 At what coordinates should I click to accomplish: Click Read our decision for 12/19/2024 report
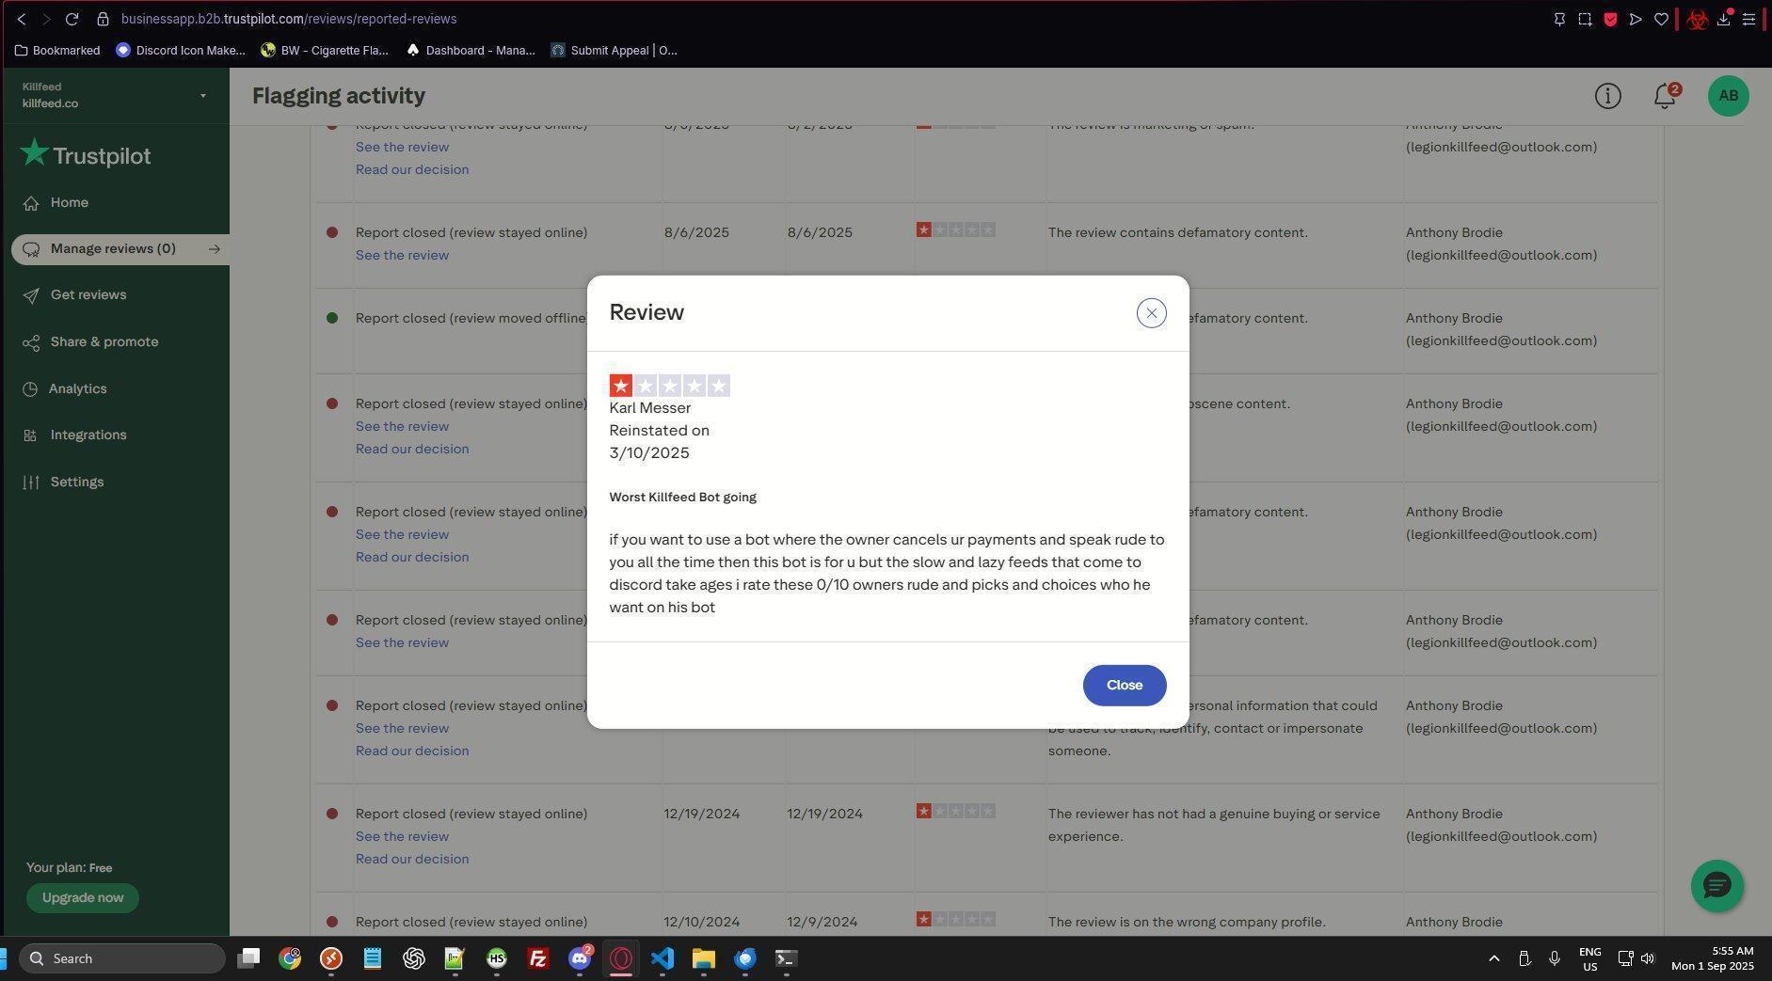pyautogui.click(x=412, y=860)
